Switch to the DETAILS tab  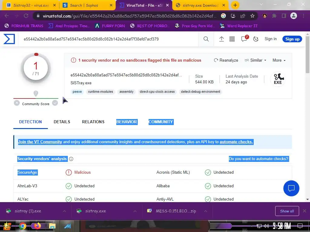click(x=62, y=122)
